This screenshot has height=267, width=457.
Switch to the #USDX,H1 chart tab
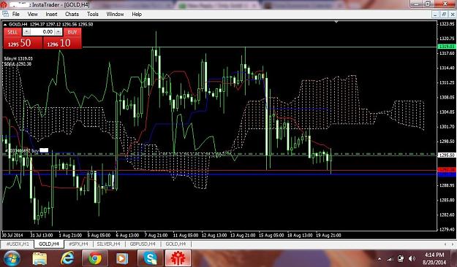[18, 244]
